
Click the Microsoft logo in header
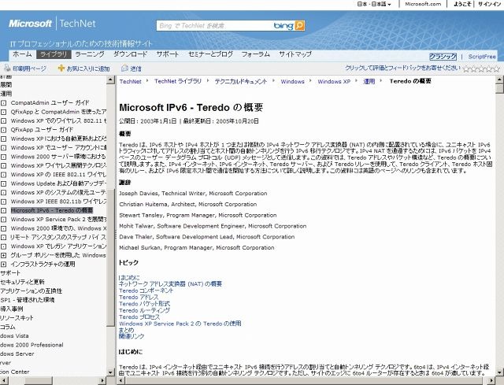[30, 24]
